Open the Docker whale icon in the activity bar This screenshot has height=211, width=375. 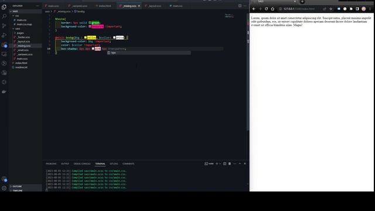[4, 91]
